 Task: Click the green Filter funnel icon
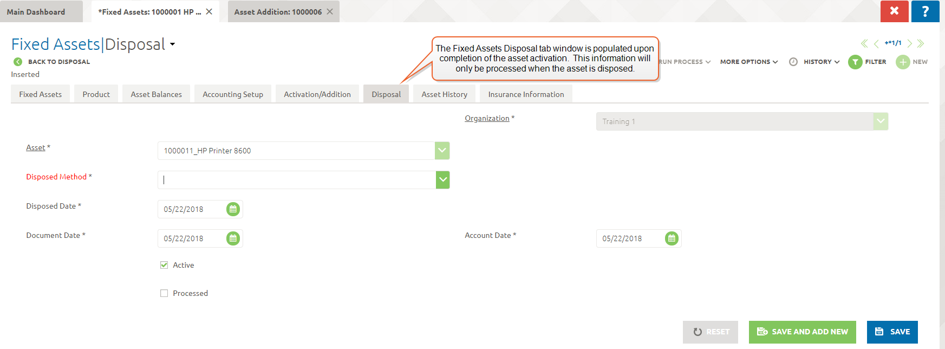(x=855, y=62)
